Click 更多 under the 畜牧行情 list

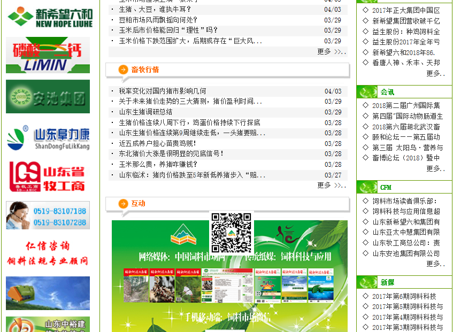pos(331,186)
